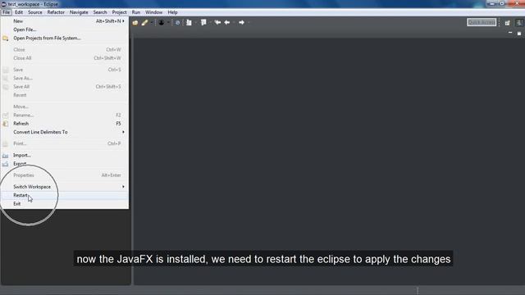525x295 pixels.
Task: Expand the New submenu
Action: [x=65, y=21]
